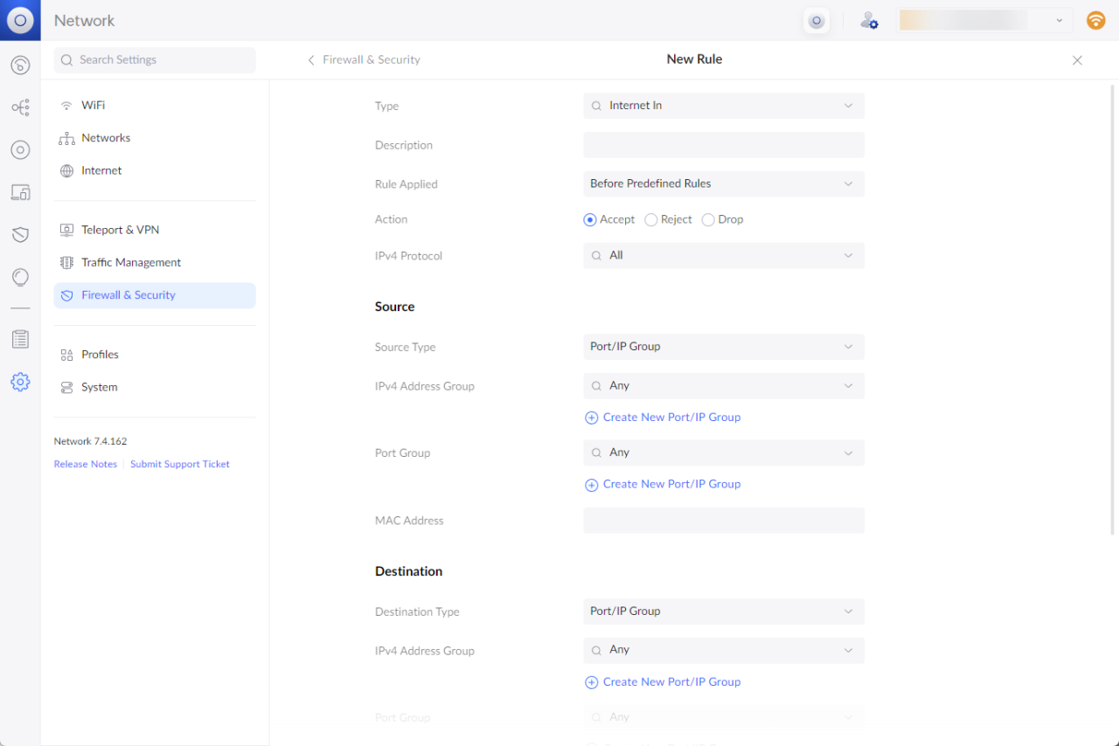Click the page vertical scrollbar
This screenshot has height=746, width=1119.
[1113, 306]
